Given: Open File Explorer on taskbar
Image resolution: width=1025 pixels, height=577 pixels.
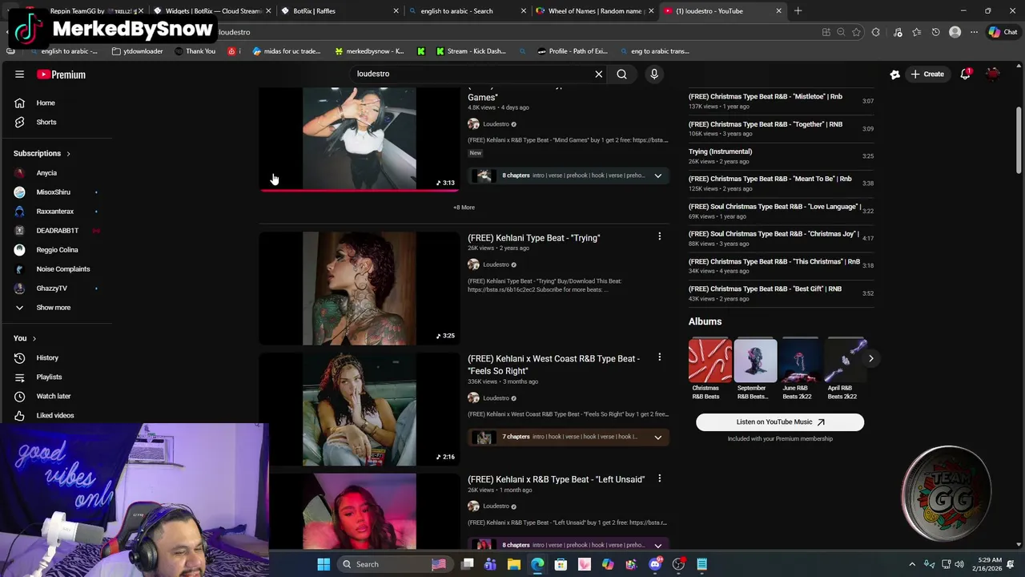Looking at the screenshot, I should coord(514,564).
